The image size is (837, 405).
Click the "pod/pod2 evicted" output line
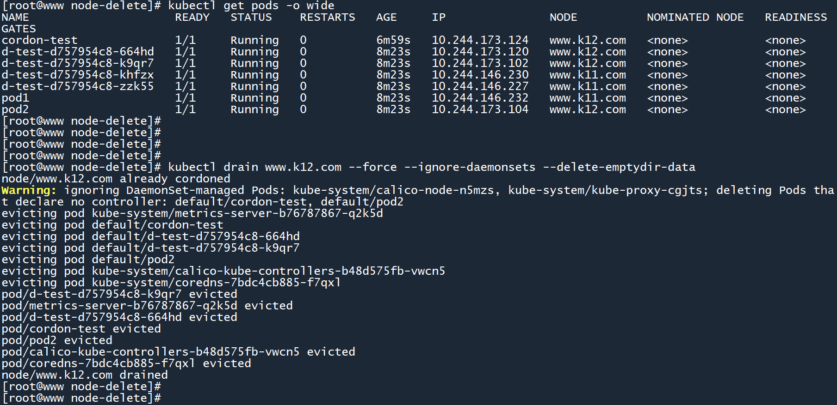pos(57,340)
